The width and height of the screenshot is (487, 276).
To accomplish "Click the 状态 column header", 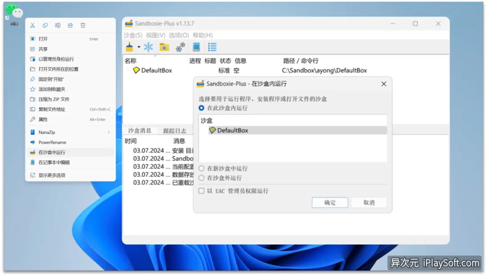I will pos(225,61).
